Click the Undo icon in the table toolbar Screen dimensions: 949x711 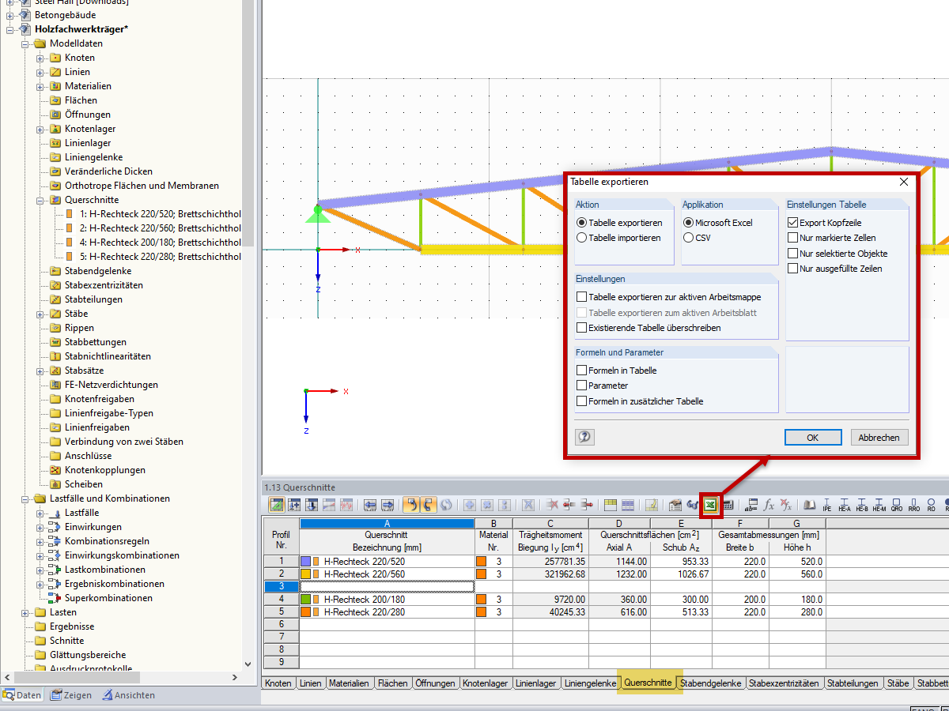point(412,506)
